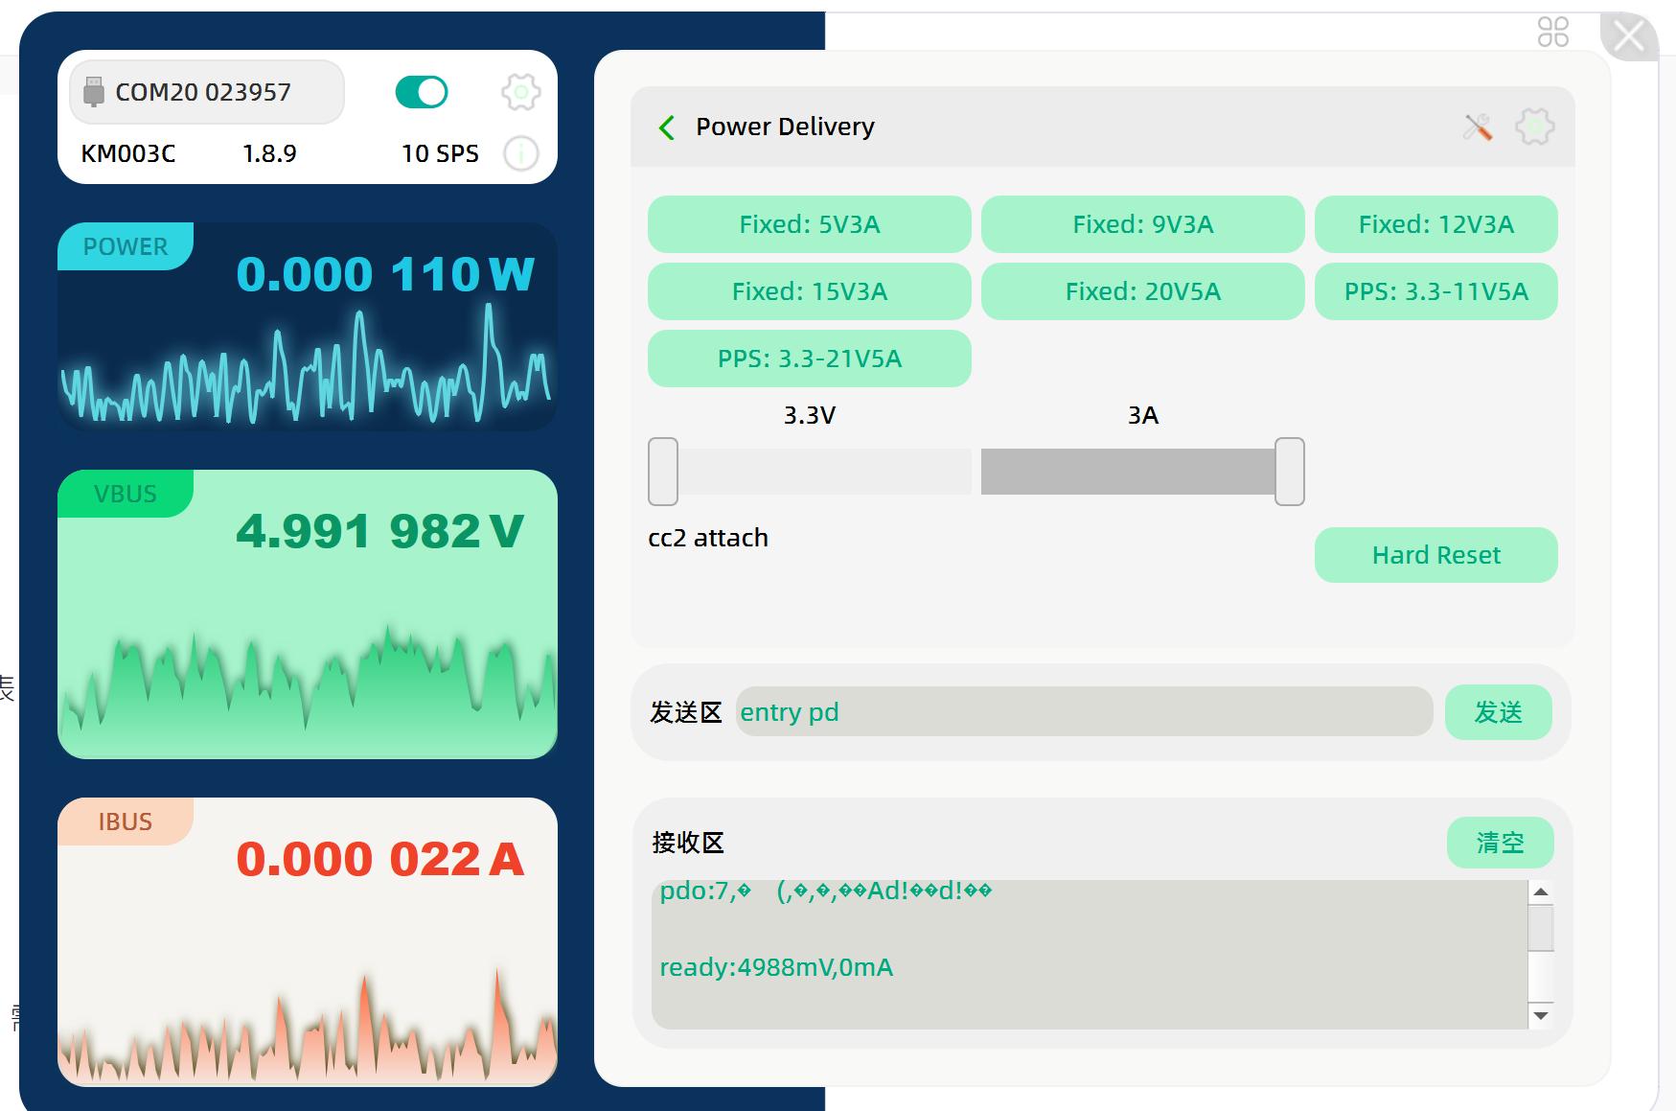1676x1111 pixels.
Task: Open the four-squares grid icon at top
Action: coord(1553,32)
